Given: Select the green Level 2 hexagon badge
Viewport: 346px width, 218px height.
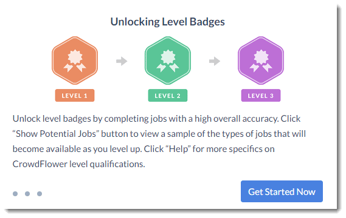Looking at the screenshot, I should coord(168,61).
